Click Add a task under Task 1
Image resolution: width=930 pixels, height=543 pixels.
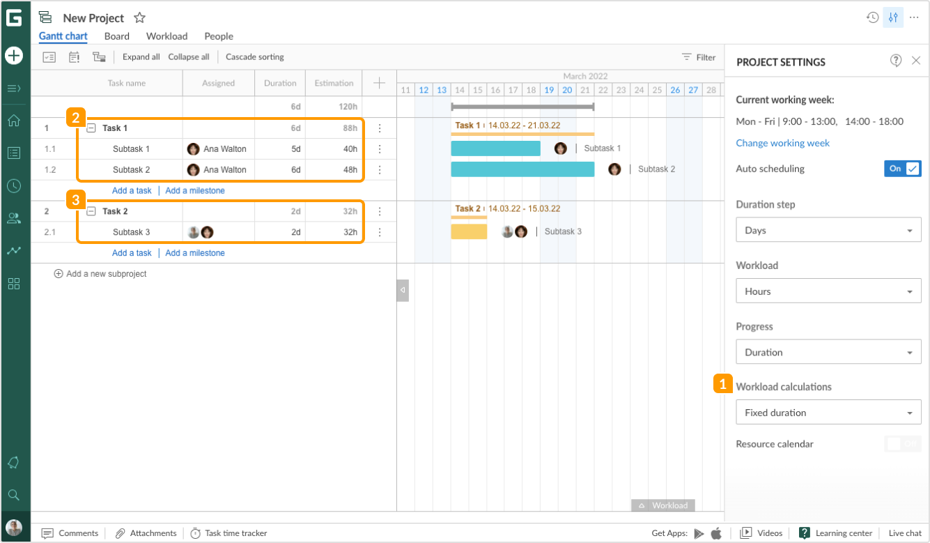click(x=132, y=190)
